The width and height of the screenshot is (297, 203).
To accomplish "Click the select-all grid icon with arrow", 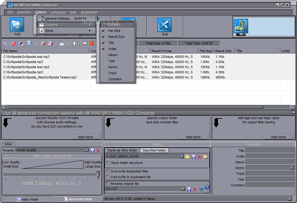I will tap(6, 43).
